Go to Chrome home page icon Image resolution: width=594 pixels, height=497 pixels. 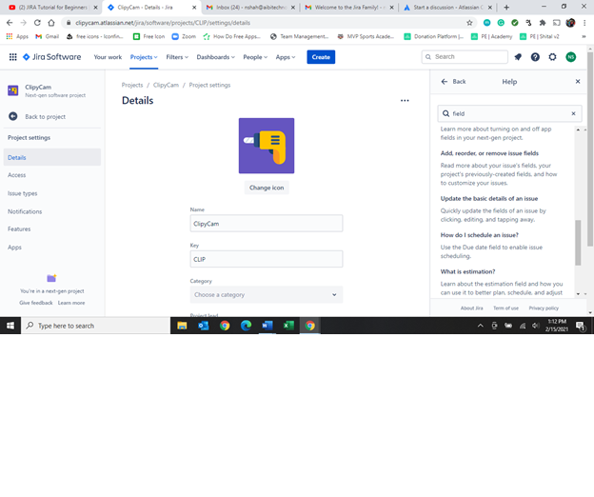(x=51, y=23)
